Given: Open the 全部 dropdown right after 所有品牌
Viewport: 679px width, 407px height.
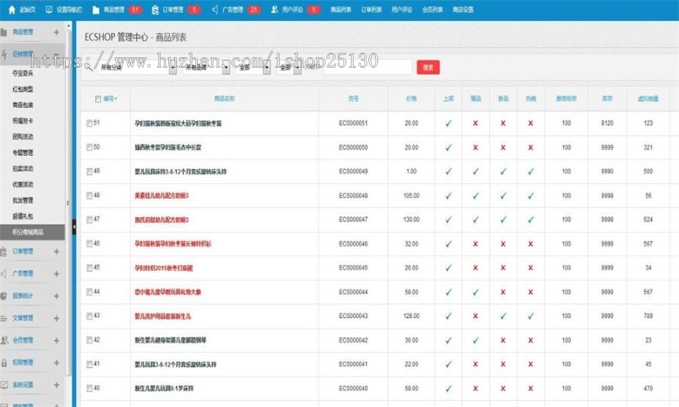Looking at the screenshot, I should click(x=253, y=68).
